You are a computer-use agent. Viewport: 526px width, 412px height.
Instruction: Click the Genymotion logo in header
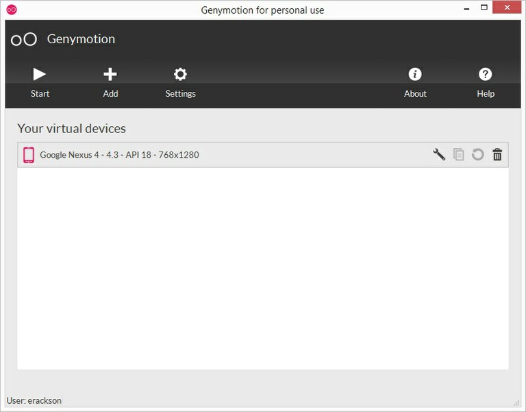point(24,39)
